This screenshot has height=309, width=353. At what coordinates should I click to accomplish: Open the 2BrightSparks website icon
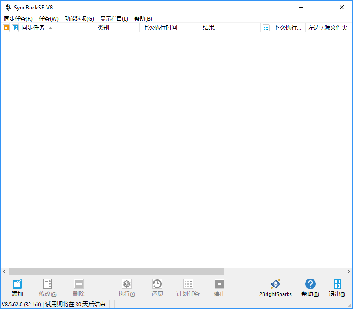[276, 284]
